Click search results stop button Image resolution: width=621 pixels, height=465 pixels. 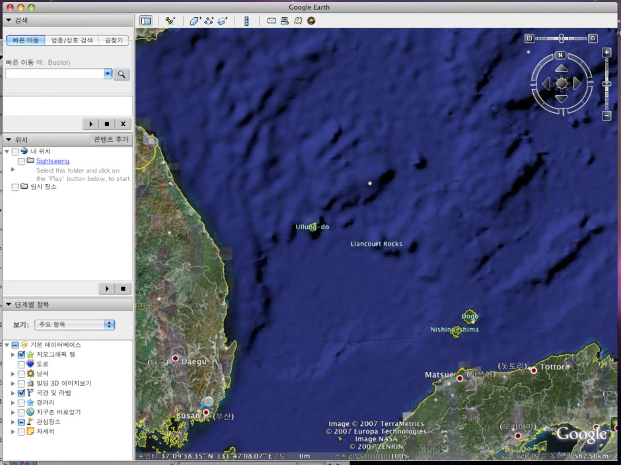coord(106,124)
